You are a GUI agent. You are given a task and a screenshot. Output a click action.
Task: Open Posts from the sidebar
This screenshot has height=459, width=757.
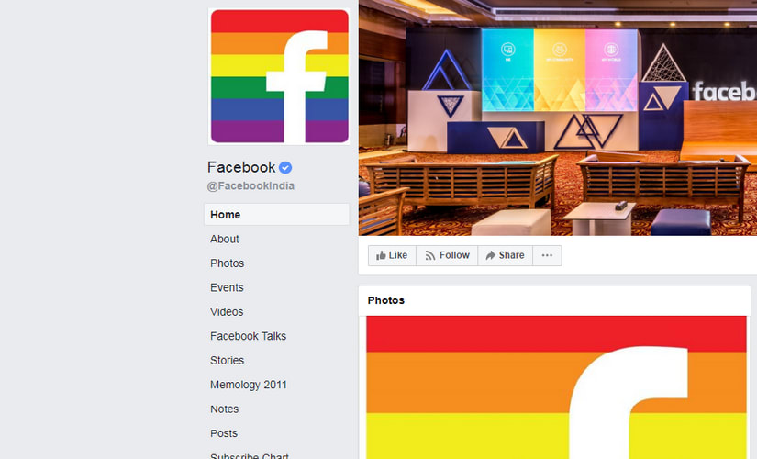point(224,433)
